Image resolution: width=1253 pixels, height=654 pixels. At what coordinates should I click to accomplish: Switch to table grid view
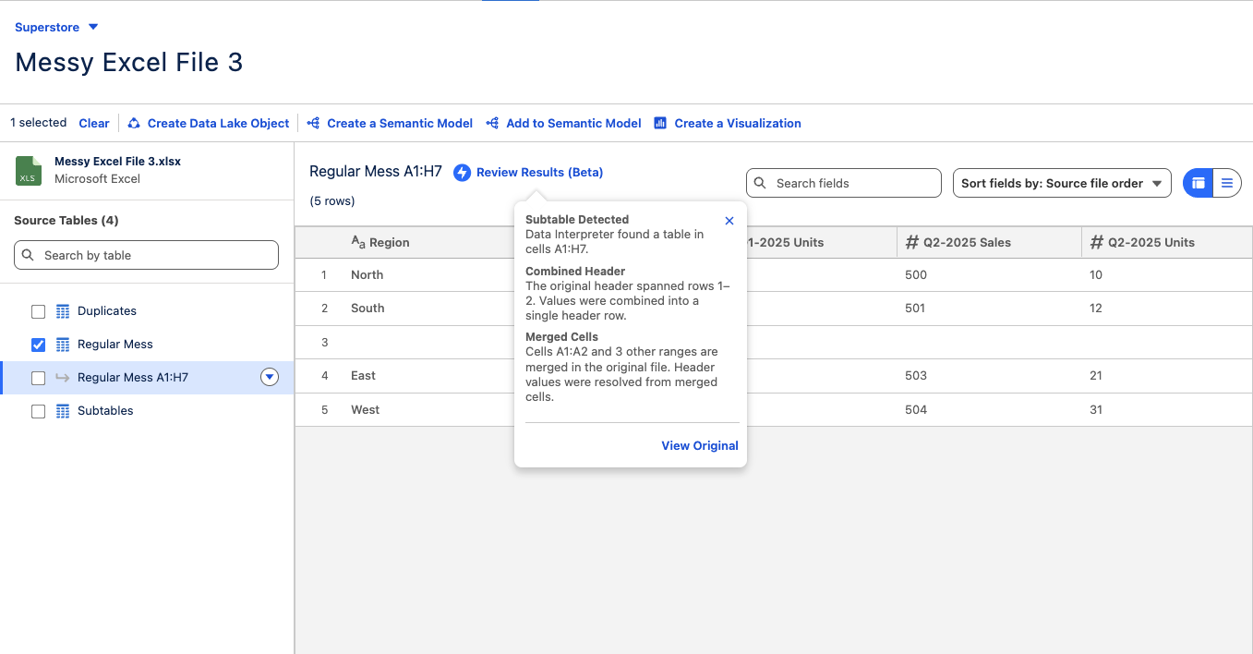click(x=1199, y=183)
